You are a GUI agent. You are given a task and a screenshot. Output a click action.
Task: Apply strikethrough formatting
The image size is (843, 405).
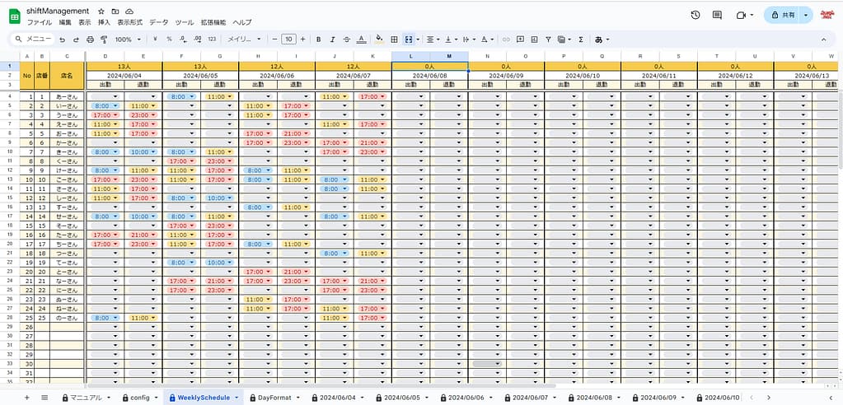point(346,39)
